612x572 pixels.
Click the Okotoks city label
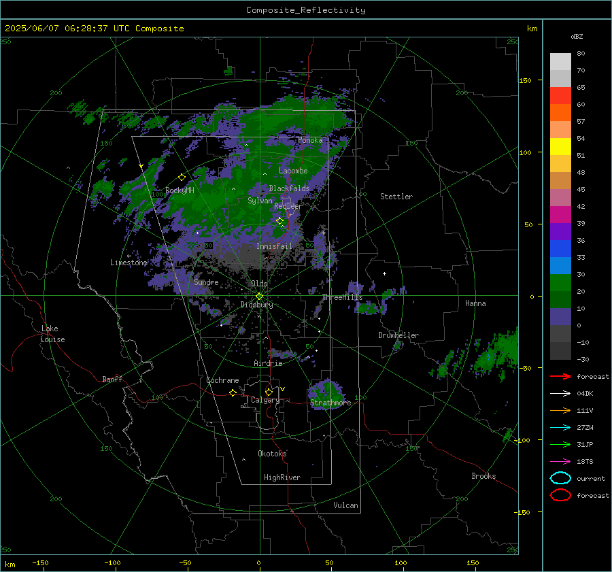[x=272, y=454]
